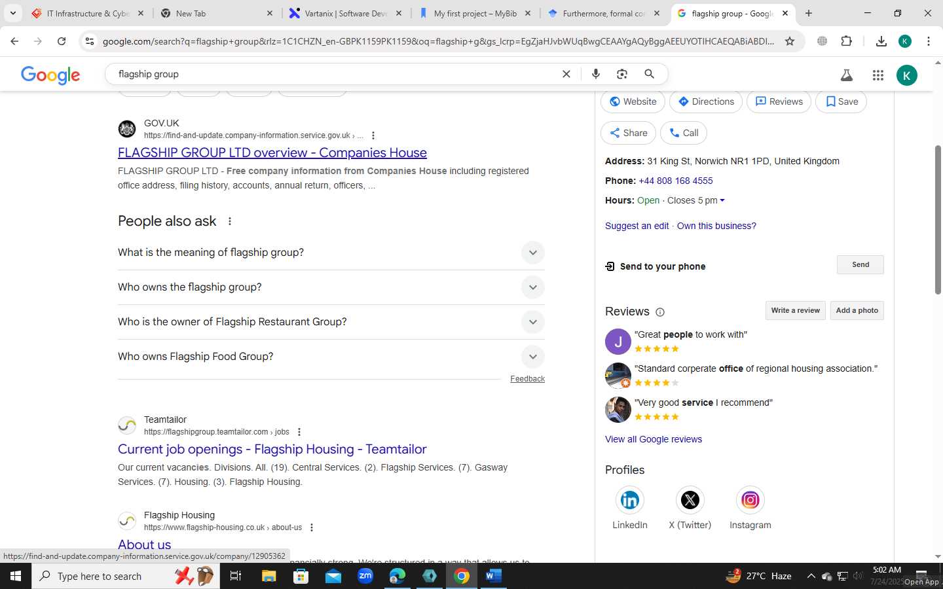Click the Reviews button in business panel
Screen dimensions: 943x589
coord(779,101)
